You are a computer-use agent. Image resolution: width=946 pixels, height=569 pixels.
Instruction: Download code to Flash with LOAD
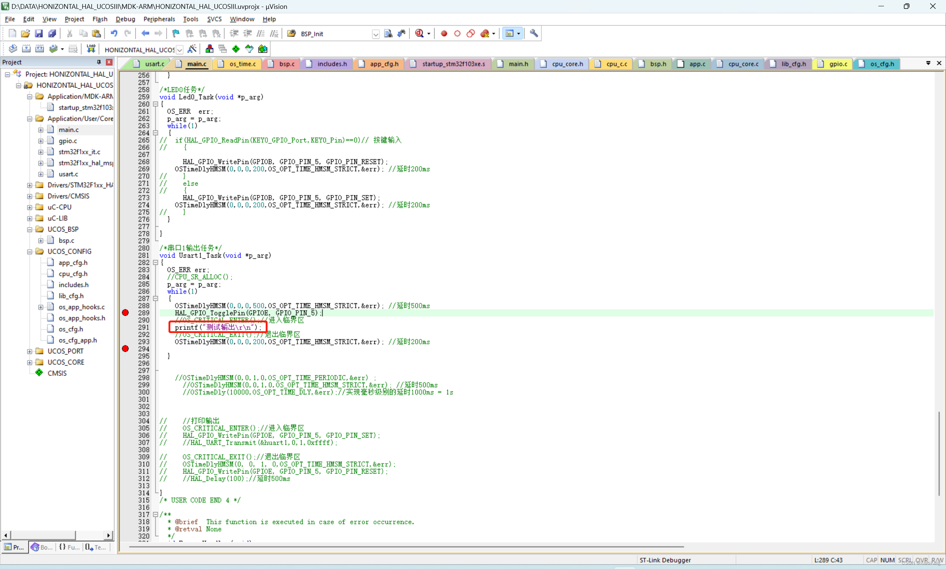click(x=91, y=48)
